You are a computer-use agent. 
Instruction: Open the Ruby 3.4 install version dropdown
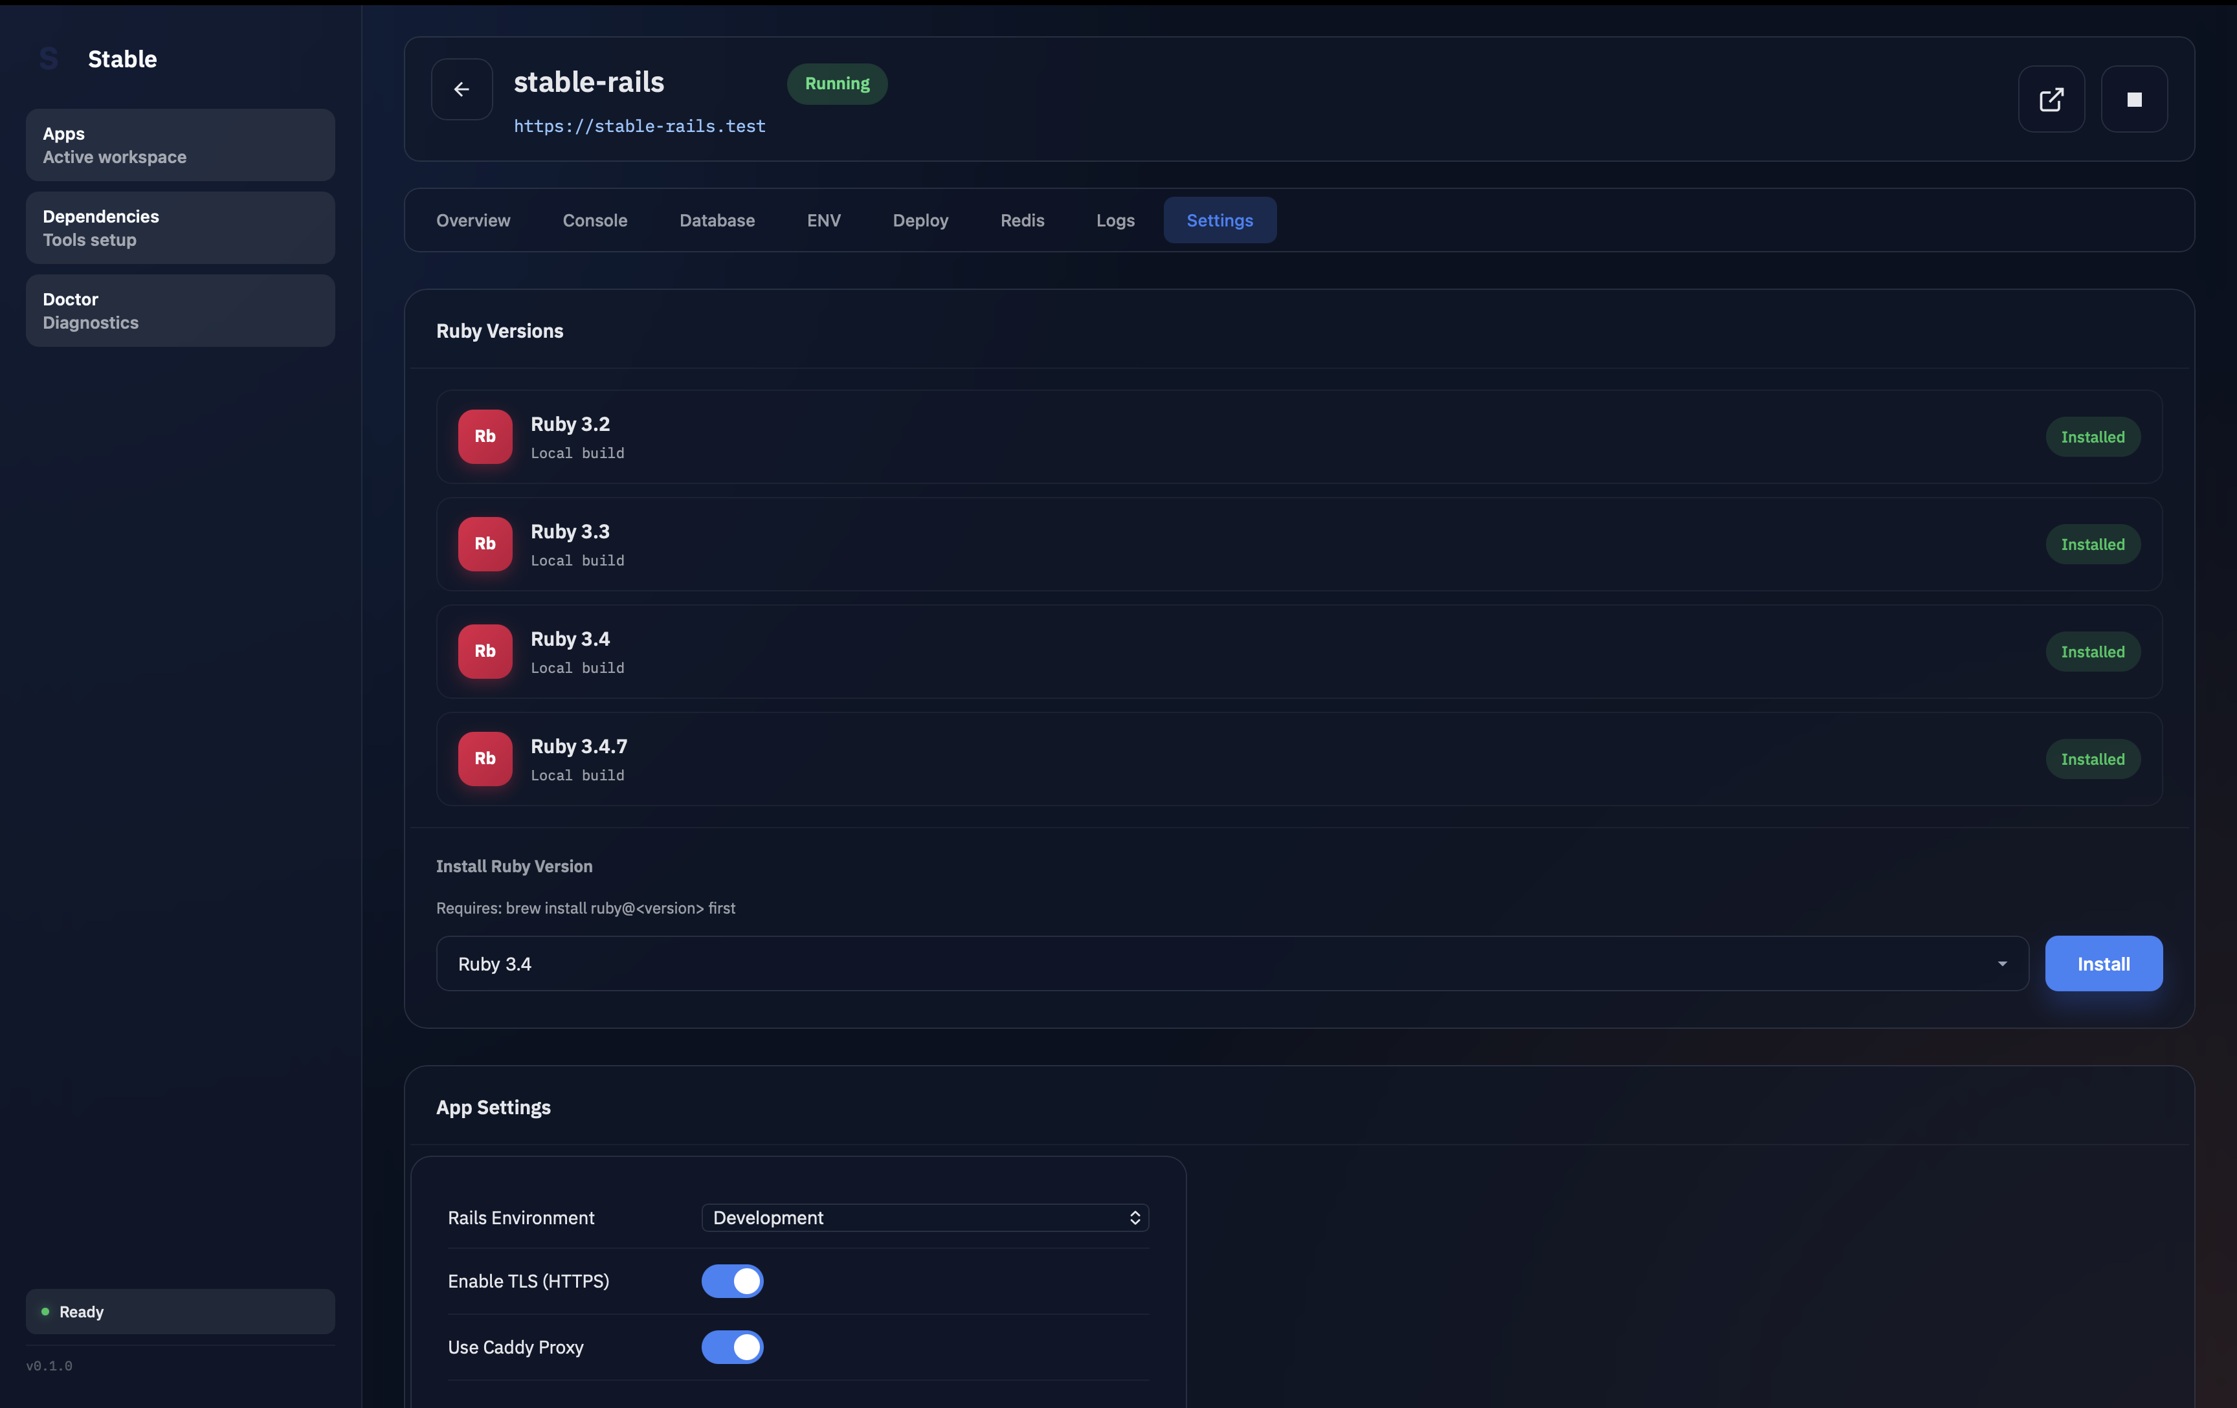pos(1233,964)
